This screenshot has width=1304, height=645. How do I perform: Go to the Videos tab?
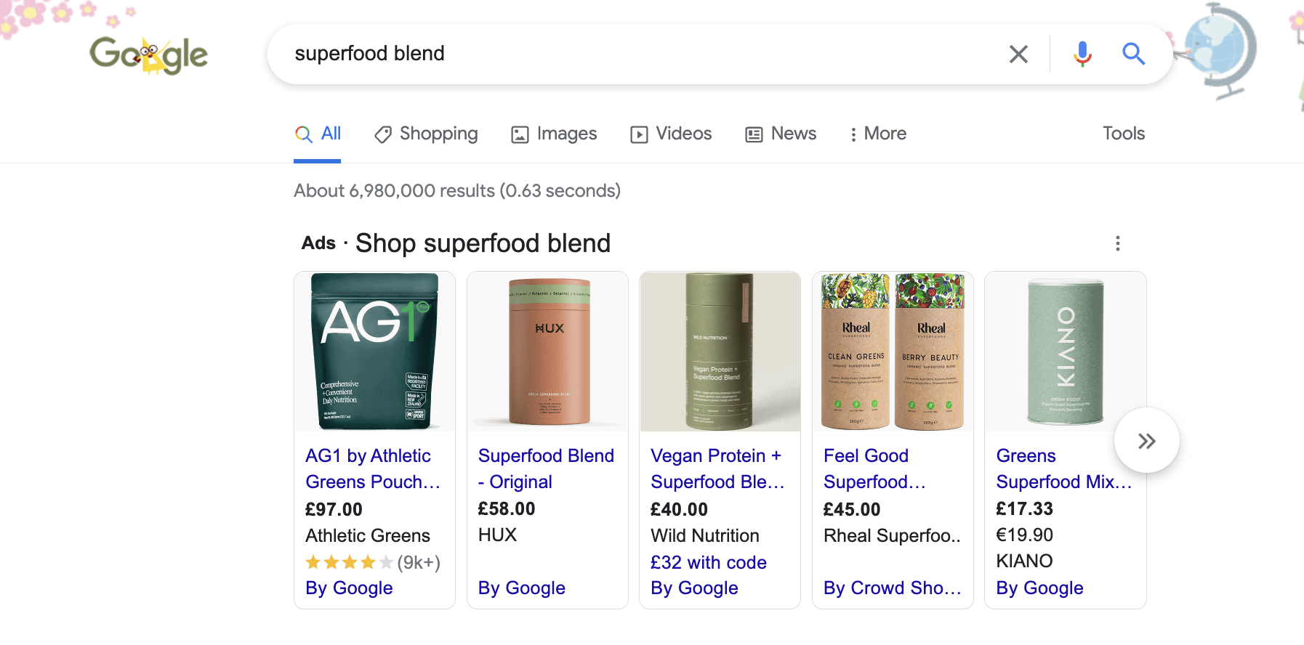click(671, 134)
